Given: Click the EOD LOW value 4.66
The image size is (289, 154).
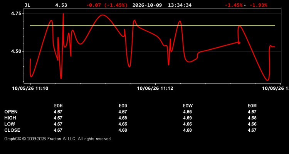Looking at the screenshot, I should click(x=123, y=124).
